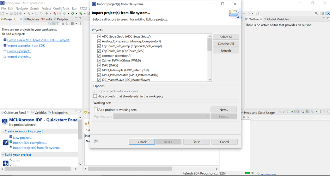
Task: Uncheck the common project checkbox
Action: (99, 56)
